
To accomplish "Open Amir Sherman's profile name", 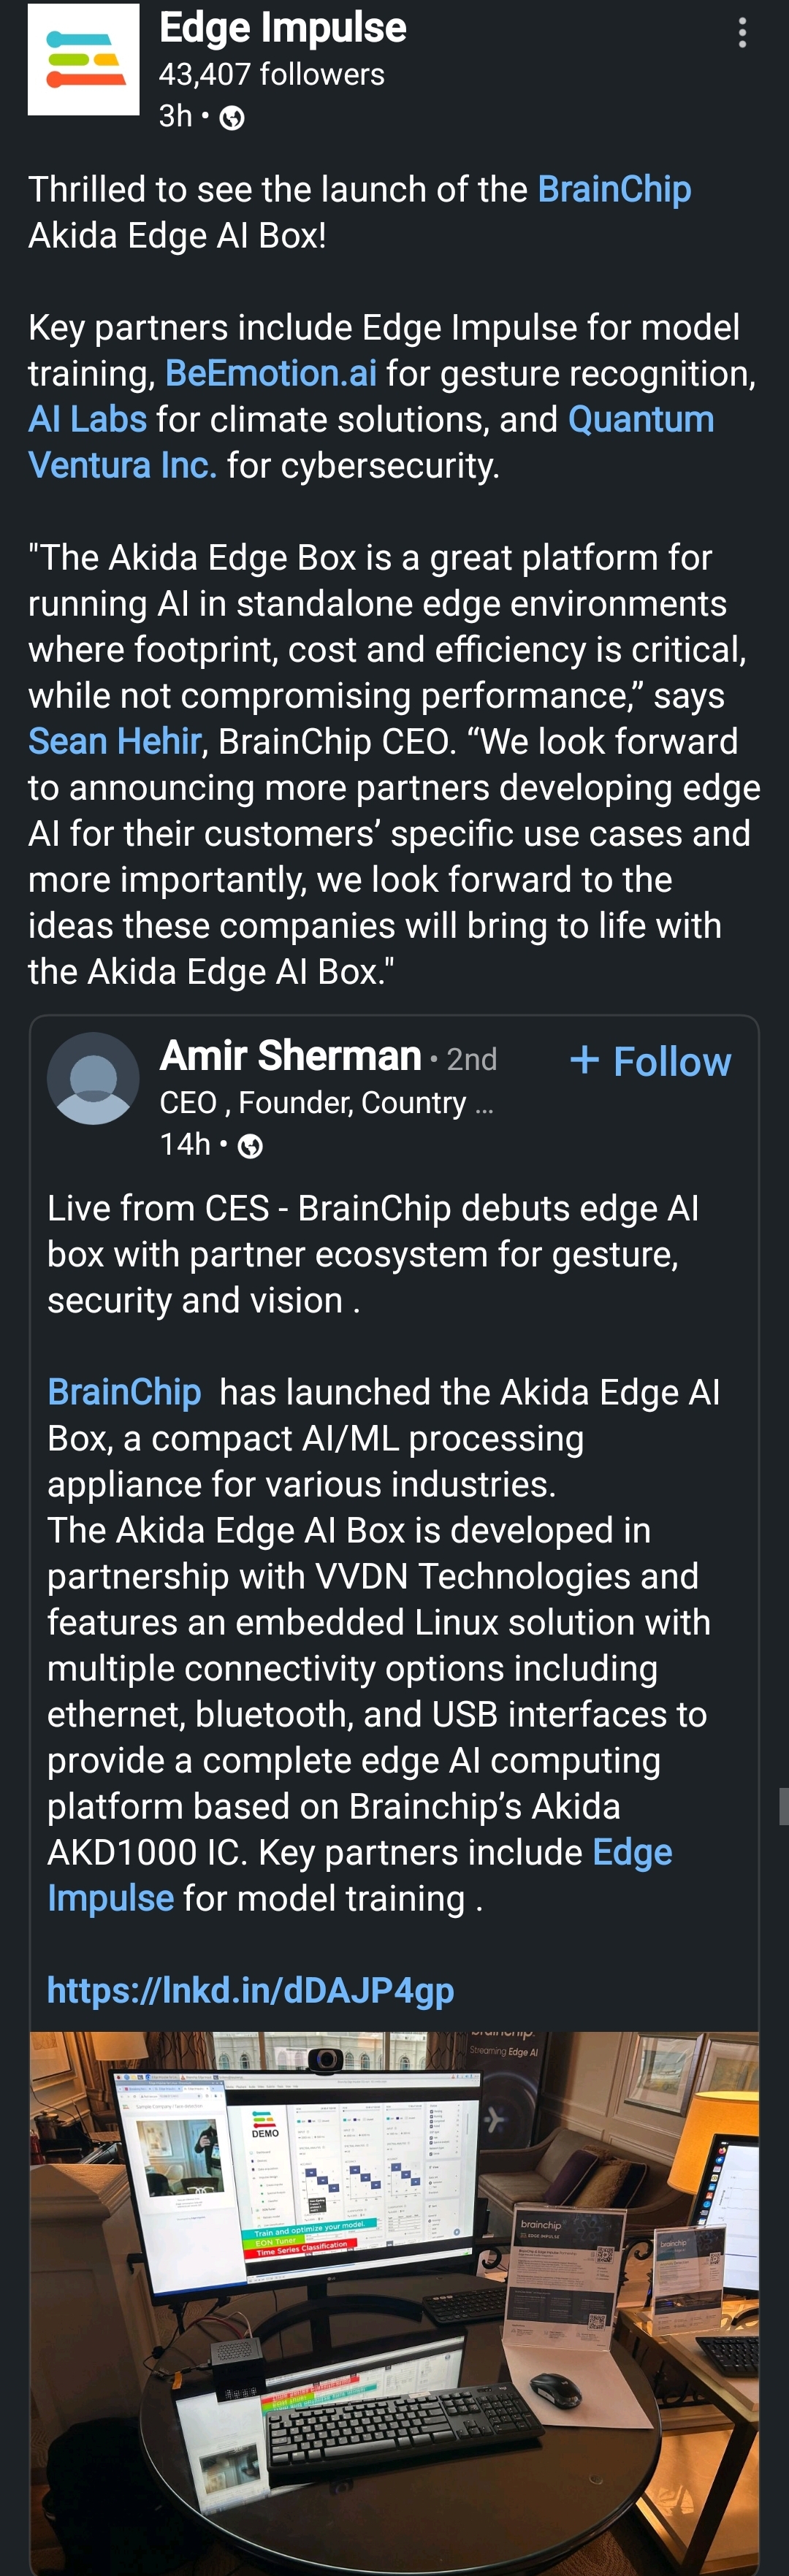I will [x=290, y=1056].
